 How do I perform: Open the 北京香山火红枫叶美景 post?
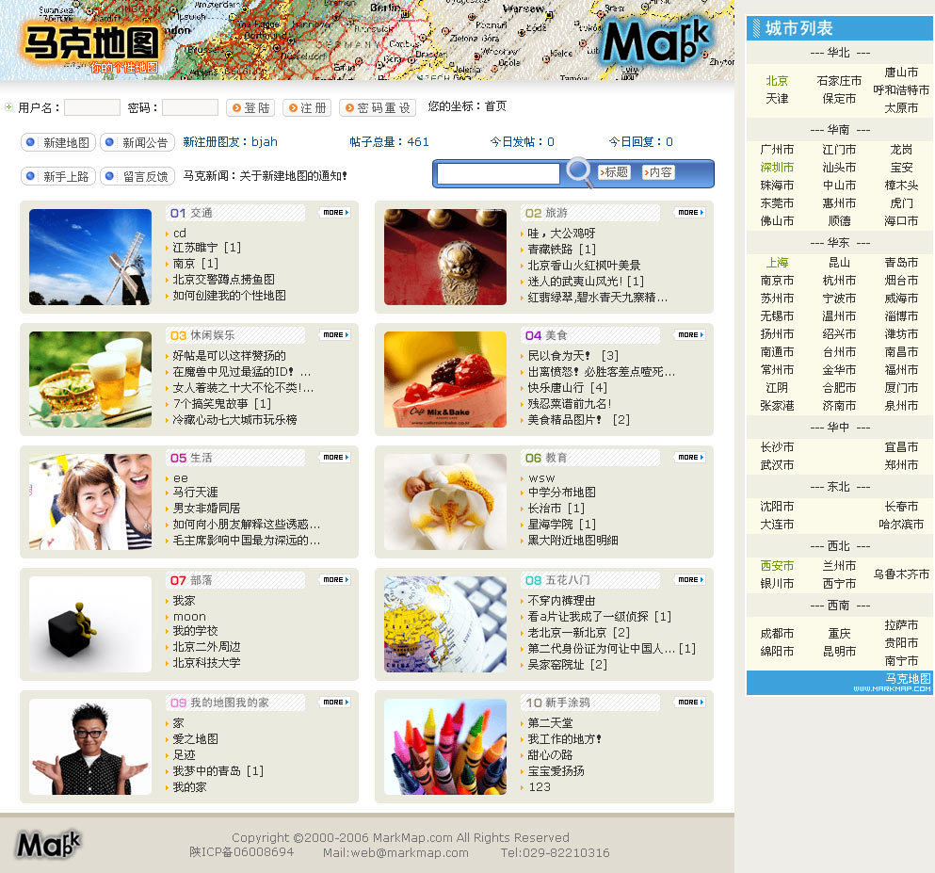[x=584, y=265]
